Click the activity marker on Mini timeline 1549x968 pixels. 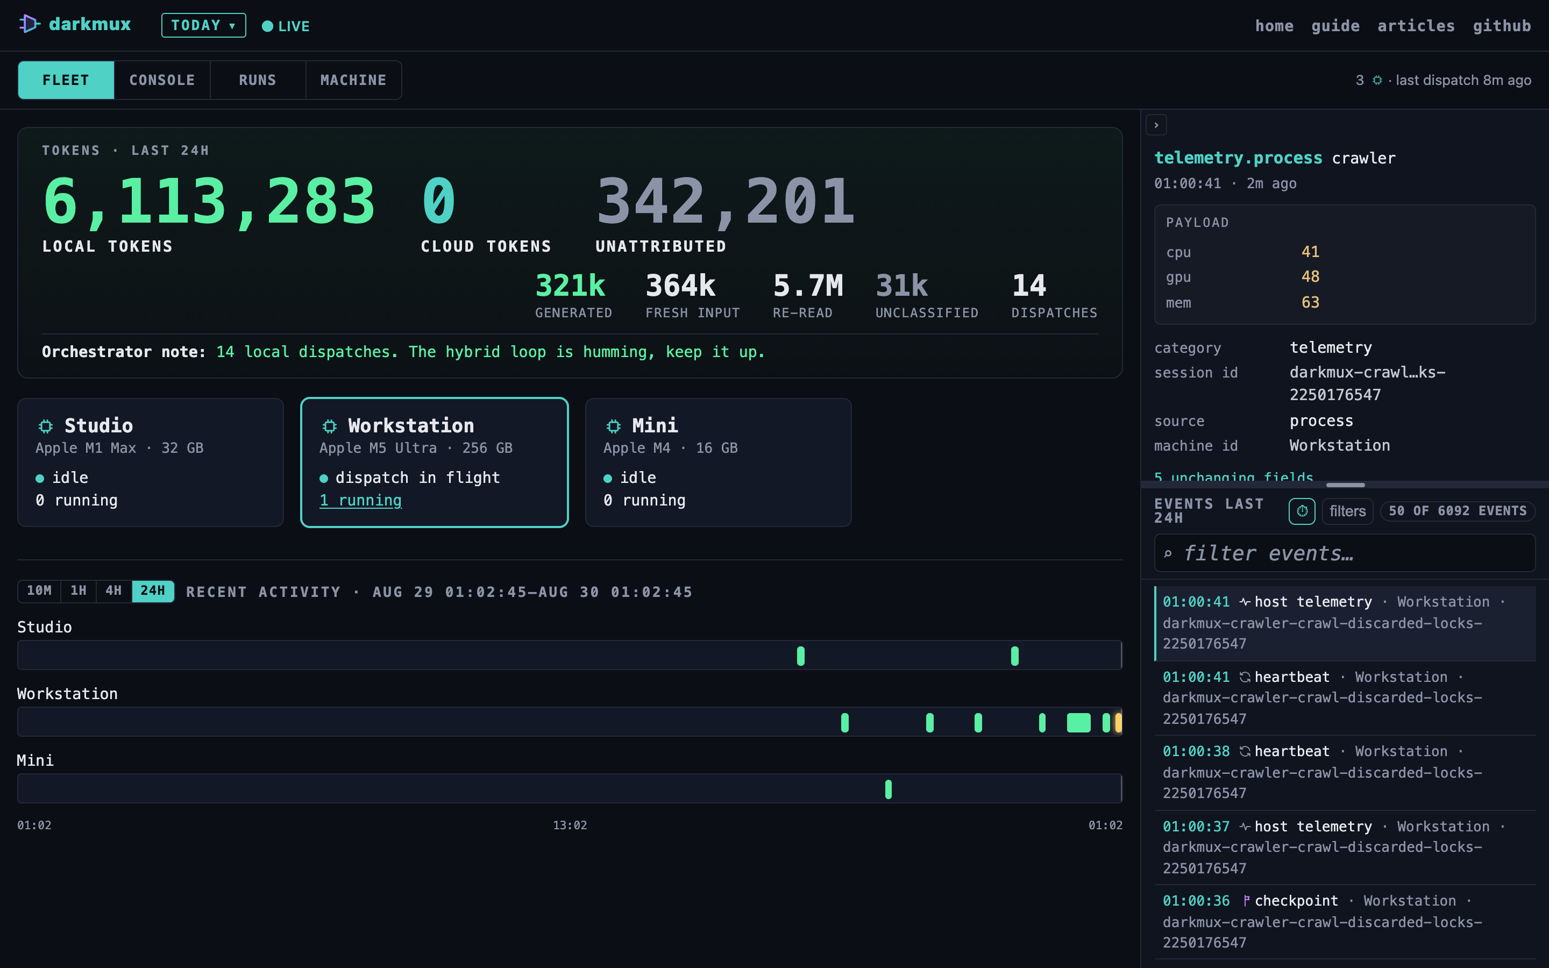[889, 789]
